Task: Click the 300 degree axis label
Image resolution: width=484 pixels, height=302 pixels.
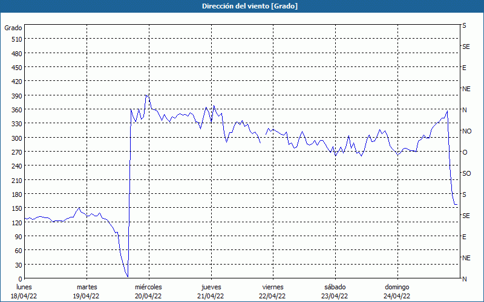Action: coord(17,138)
